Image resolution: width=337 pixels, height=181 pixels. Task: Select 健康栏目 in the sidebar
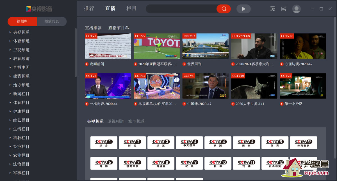[21, 111]
